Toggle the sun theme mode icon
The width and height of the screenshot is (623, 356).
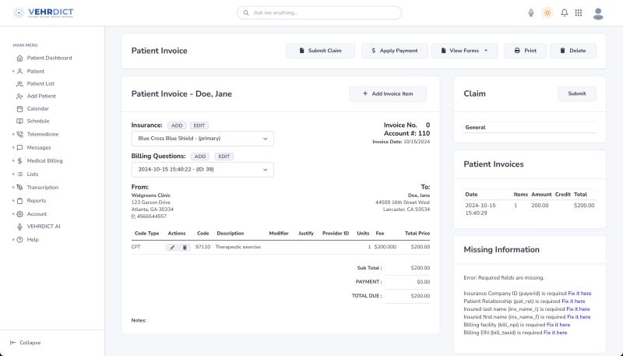pos(547,13)
